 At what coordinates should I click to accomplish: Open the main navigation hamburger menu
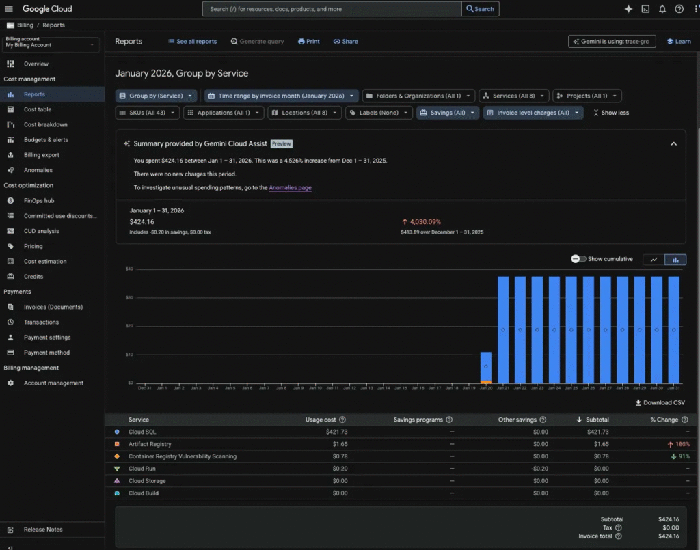coord(10,9)
